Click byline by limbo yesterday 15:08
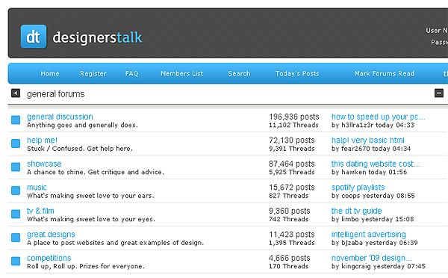The image size is (448, 278). 373,219
